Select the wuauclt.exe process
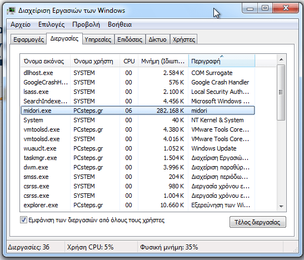The image size is (304, 260). (x=138, y=148)
